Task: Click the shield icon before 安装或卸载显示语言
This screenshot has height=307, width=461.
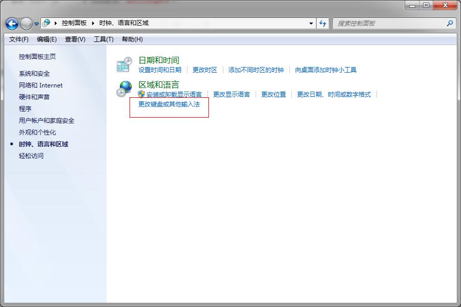Action: [x=141, y=94]
